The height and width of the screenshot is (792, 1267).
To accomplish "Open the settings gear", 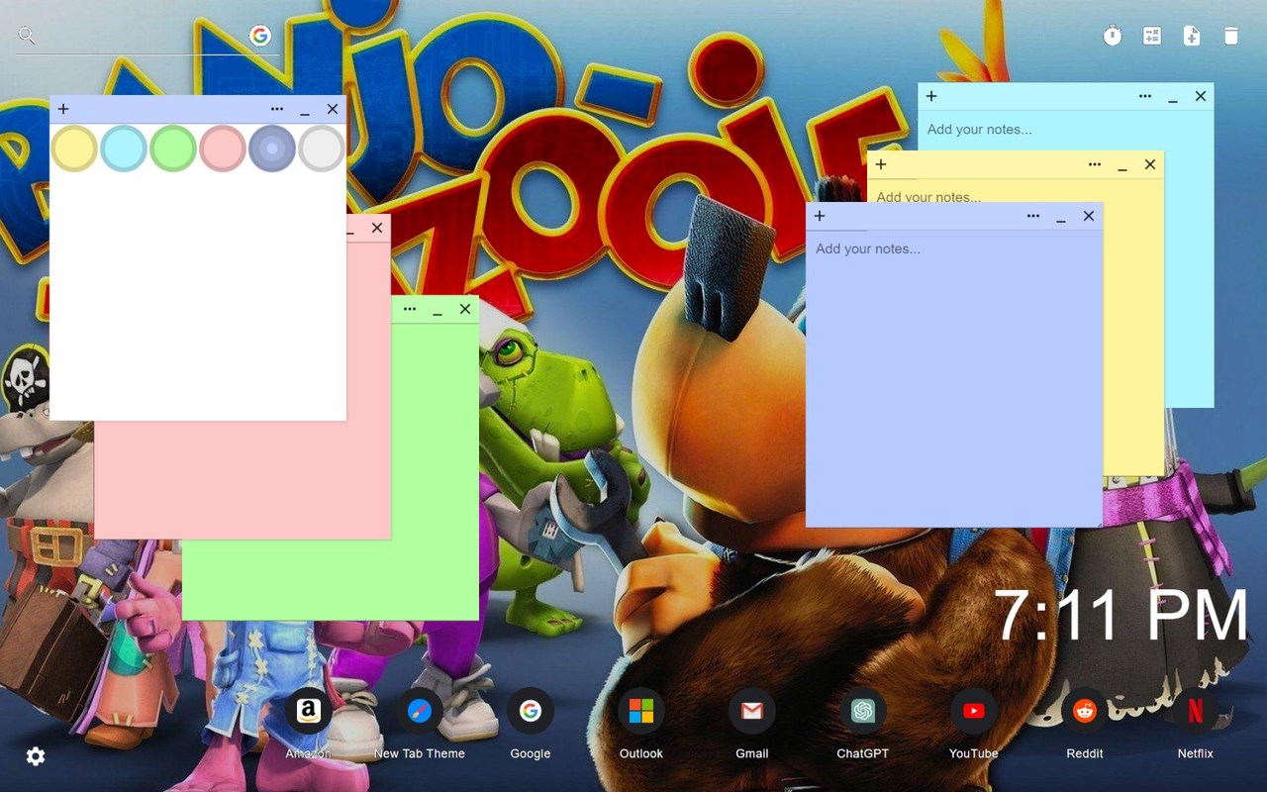I will click(x=36, y=756).
